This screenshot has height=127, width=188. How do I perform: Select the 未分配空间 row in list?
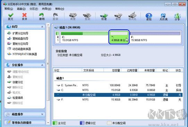click(118, 95)
